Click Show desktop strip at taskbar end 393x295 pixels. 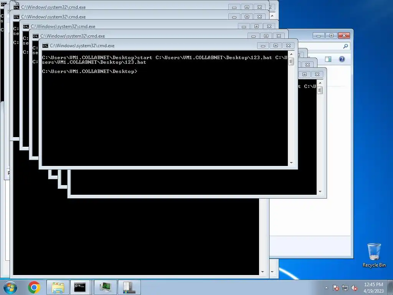(x=390, y=287)
